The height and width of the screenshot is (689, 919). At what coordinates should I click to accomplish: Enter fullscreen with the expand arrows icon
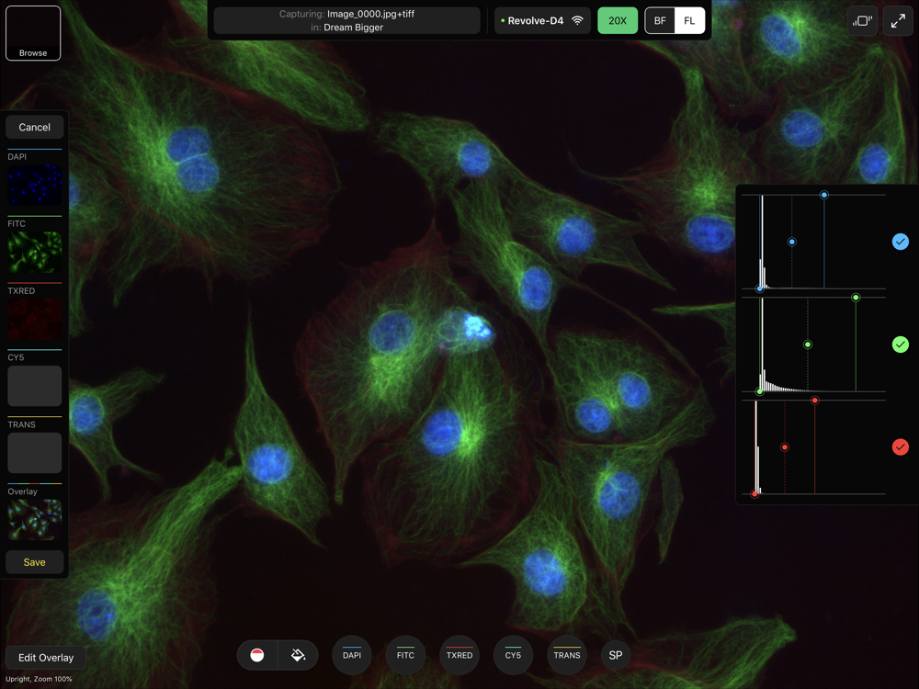898,21
